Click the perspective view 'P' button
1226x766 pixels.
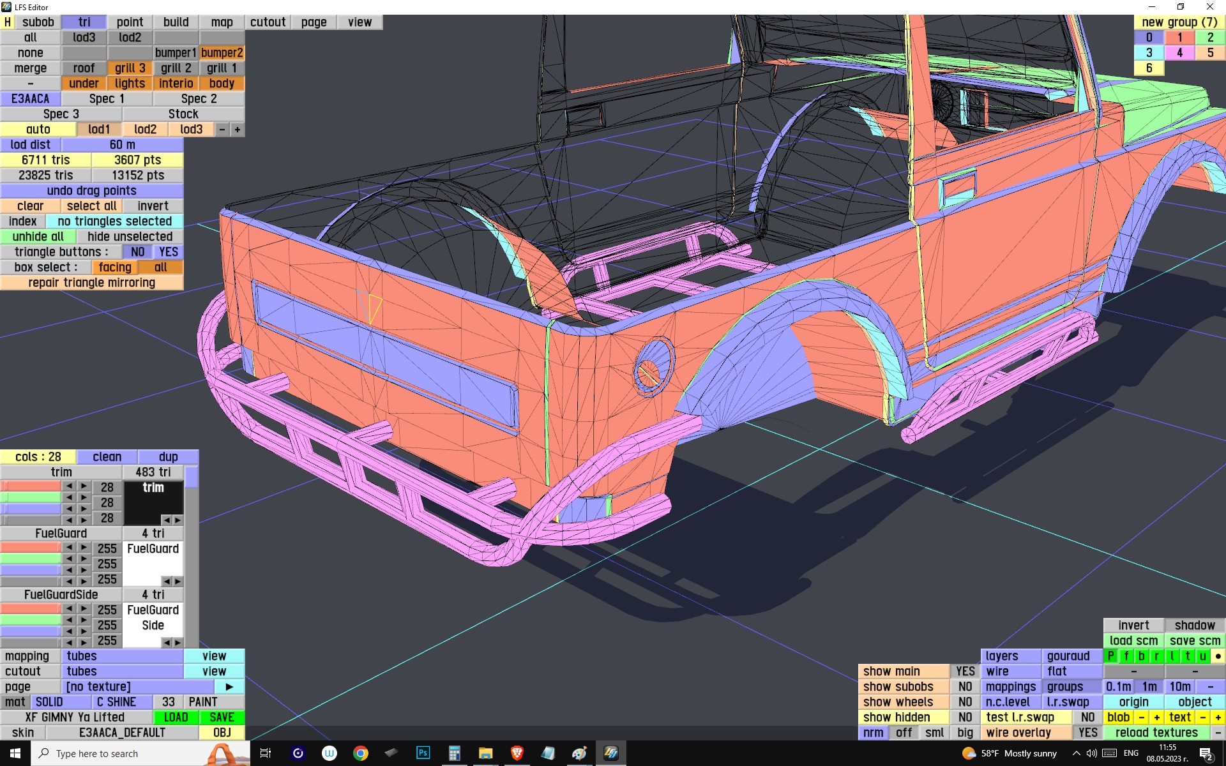pyautogui.click(x=1110, y=656)
